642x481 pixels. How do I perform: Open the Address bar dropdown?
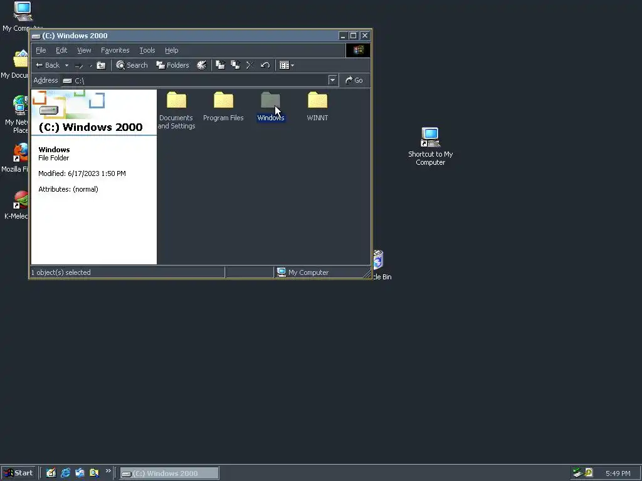coord(332,80)
